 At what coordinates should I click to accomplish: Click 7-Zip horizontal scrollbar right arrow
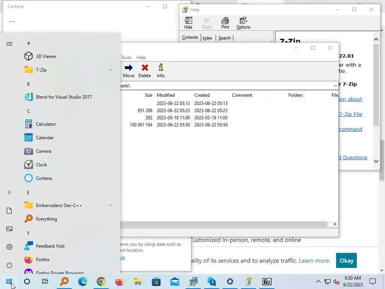(335, 224)
